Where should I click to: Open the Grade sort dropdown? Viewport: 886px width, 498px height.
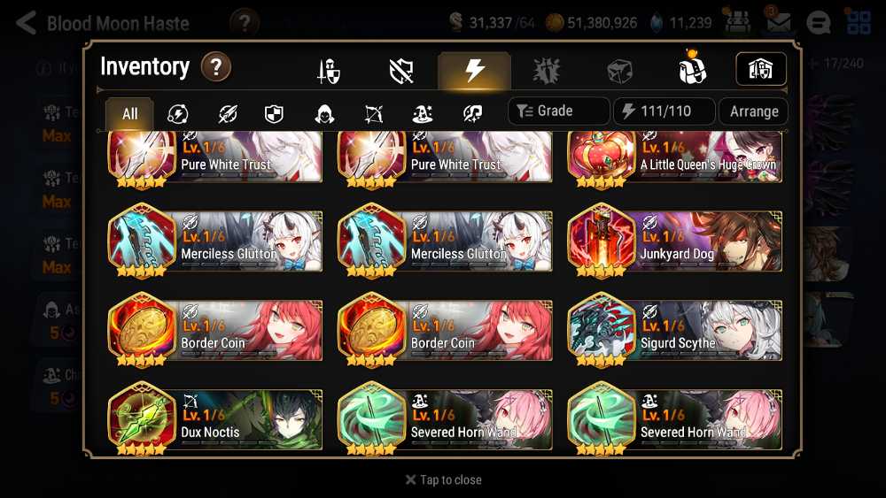(558, 111)
